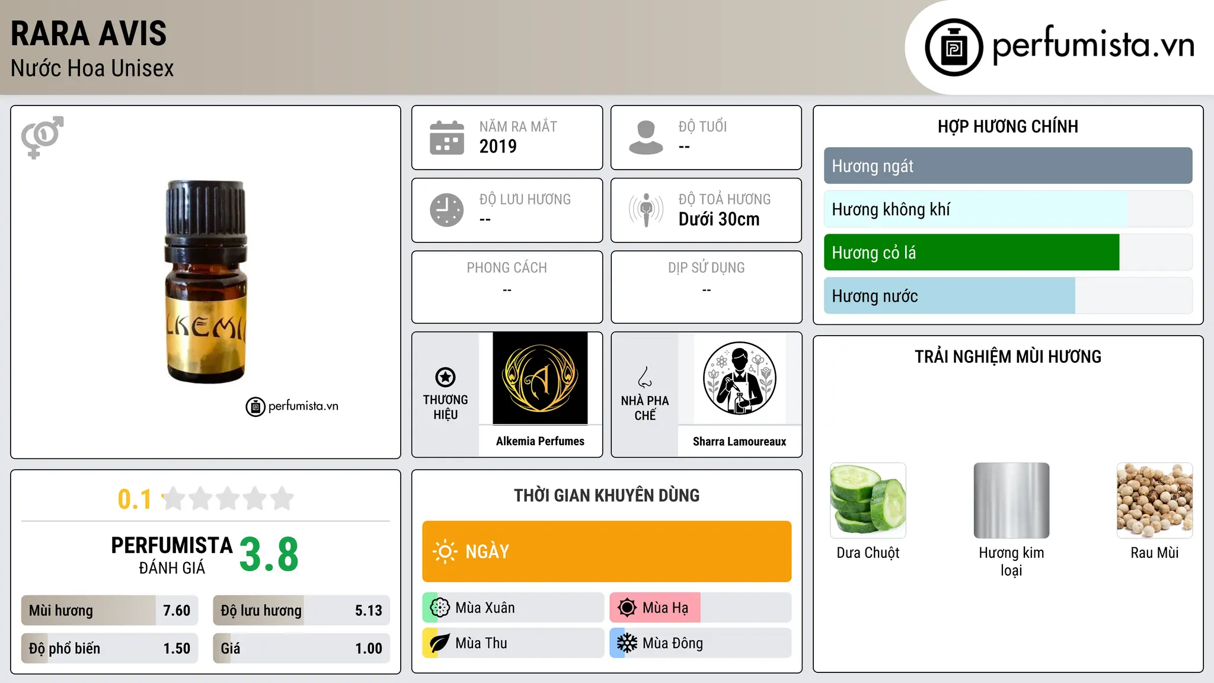
Task: Click the THƯƠNG HIỆU label
Action: point(445,407)
